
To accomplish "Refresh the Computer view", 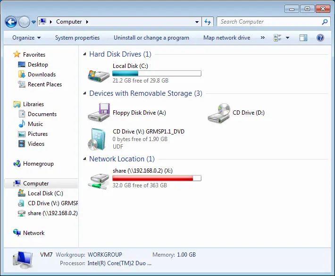I will tap(208, 22).
